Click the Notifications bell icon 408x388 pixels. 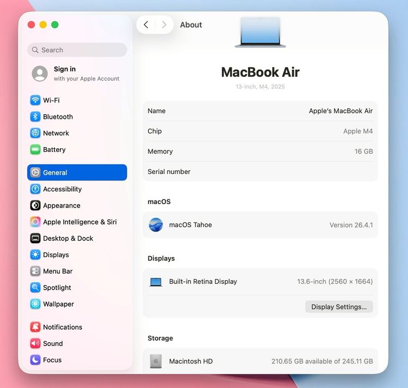[35, 327]
